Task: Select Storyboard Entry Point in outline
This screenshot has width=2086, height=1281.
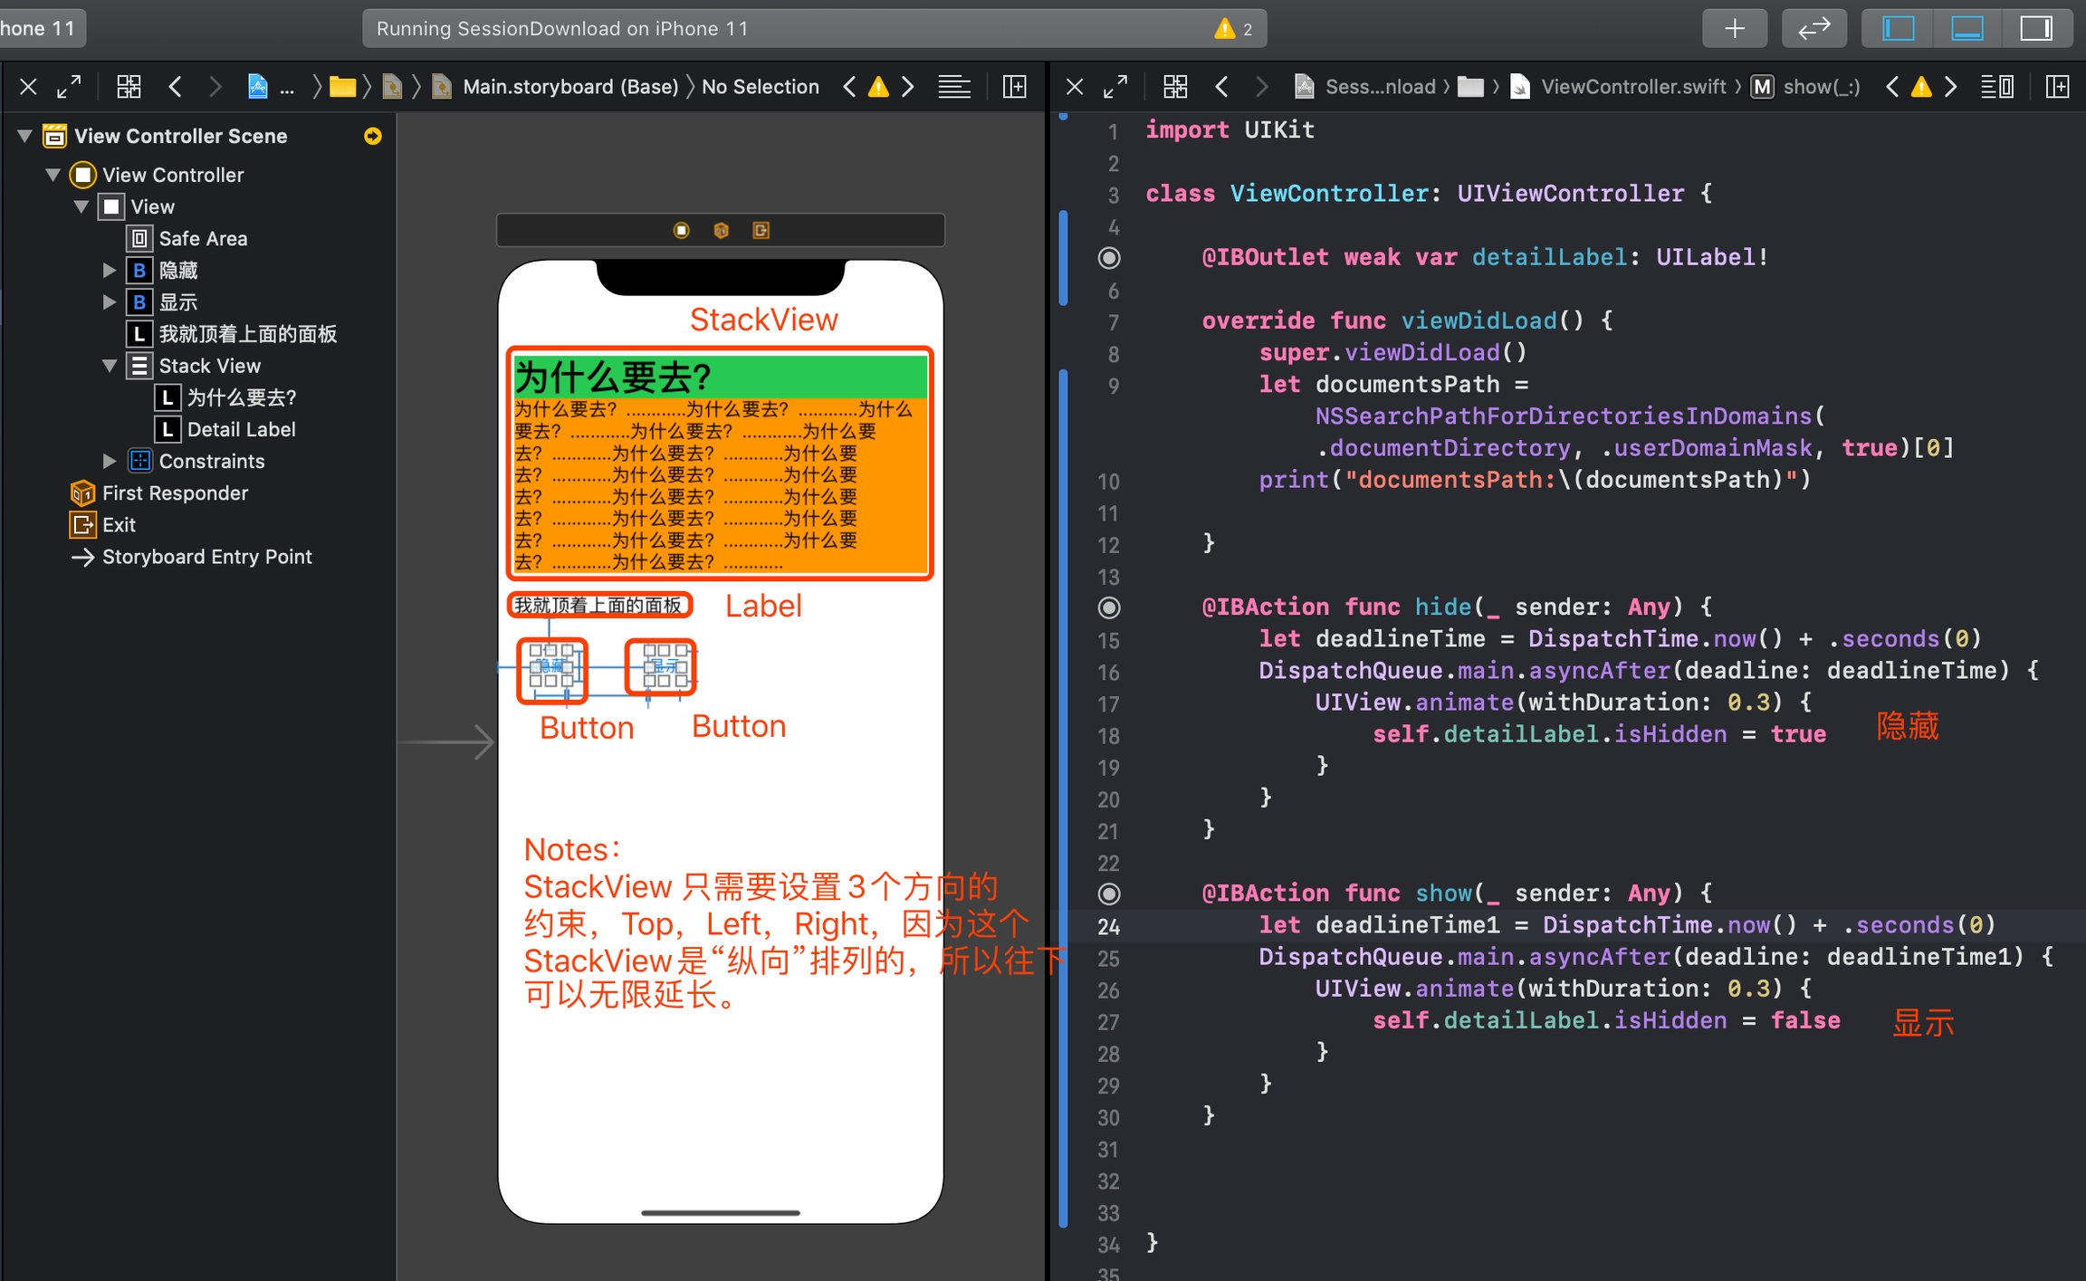Action: pos(206,557)
